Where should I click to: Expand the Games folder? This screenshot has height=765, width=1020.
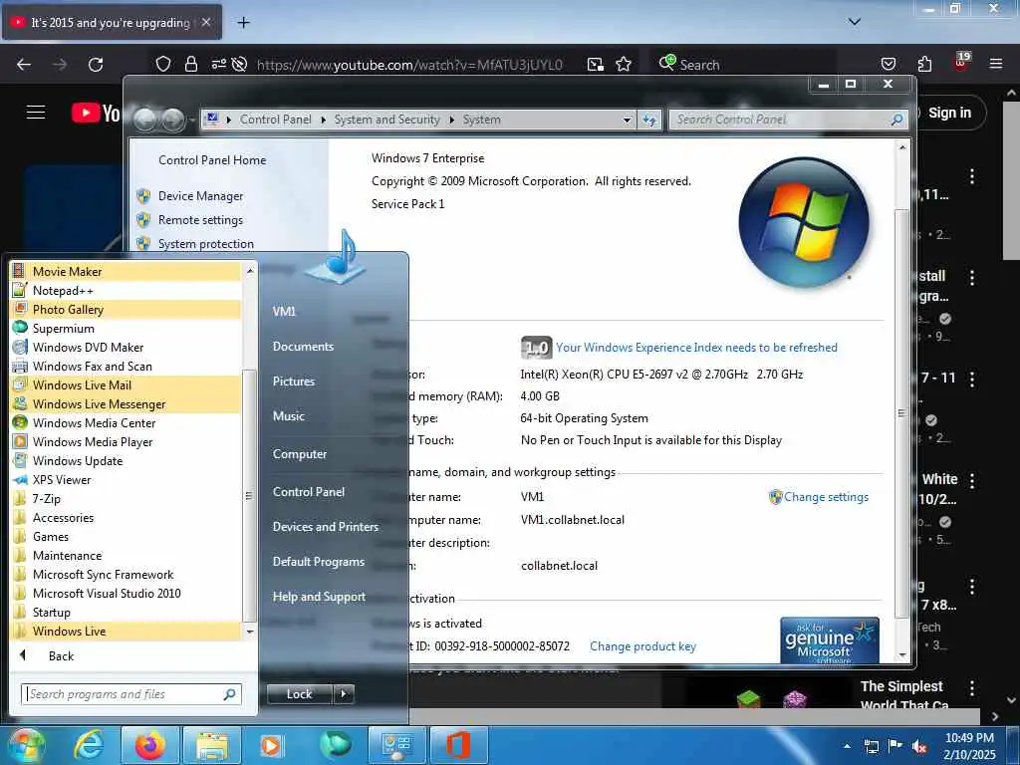pyautogui.click(x=126, y=536)
